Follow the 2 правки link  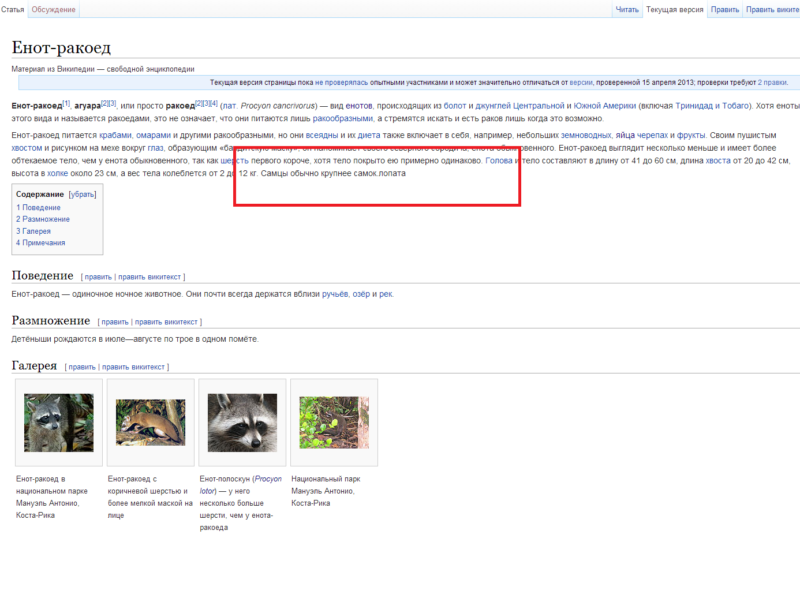[772, 83]
